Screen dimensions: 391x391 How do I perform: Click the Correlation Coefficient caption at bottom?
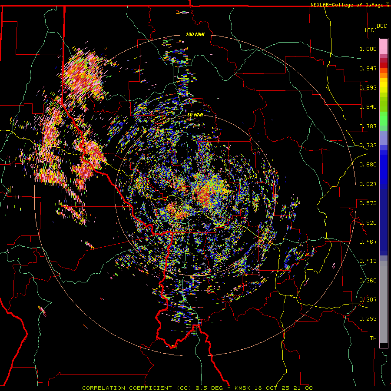[x=197, y=388]
